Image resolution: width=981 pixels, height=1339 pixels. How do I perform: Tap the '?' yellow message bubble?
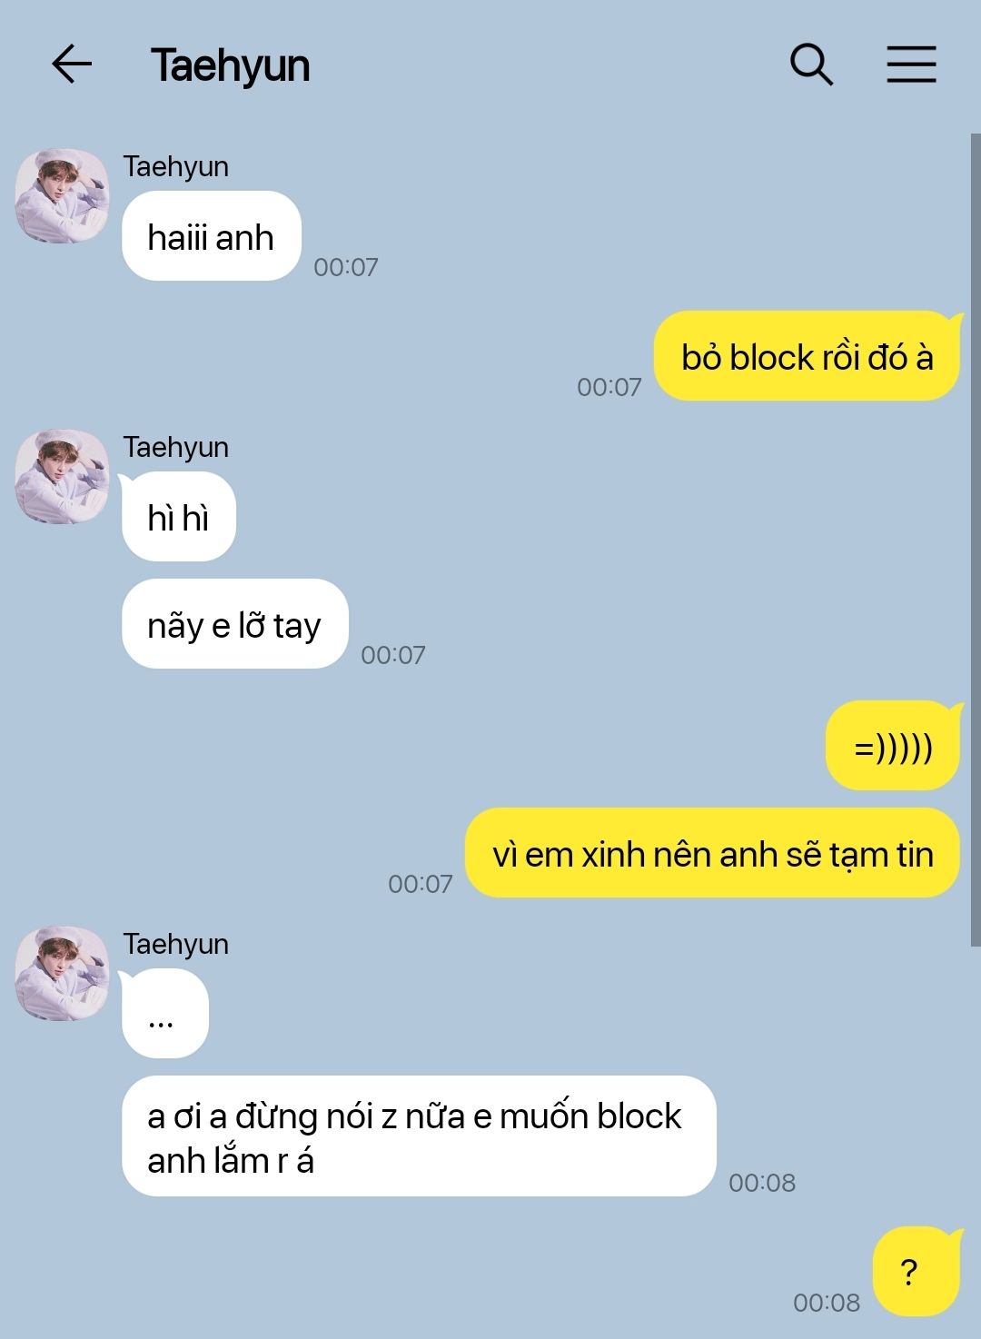coord(916,1272)
